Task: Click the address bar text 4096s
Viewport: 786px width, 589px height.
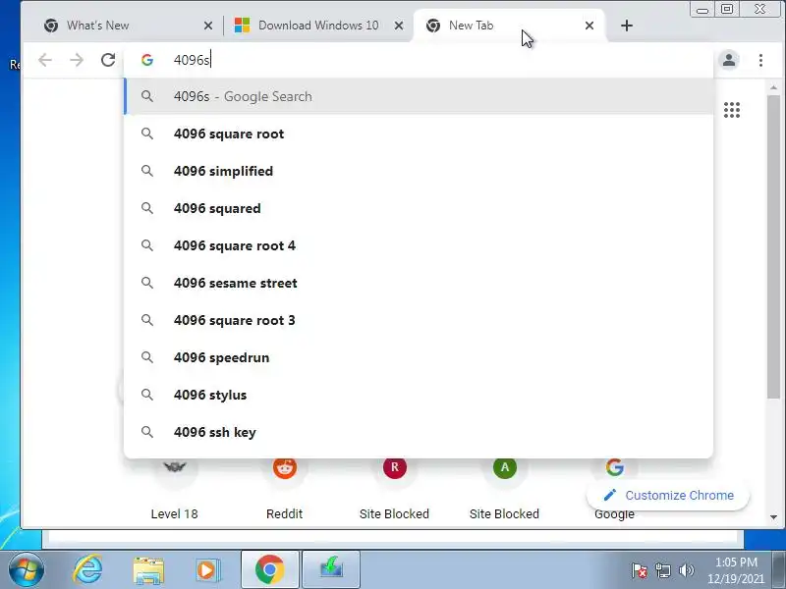Action: coord(192,60)
